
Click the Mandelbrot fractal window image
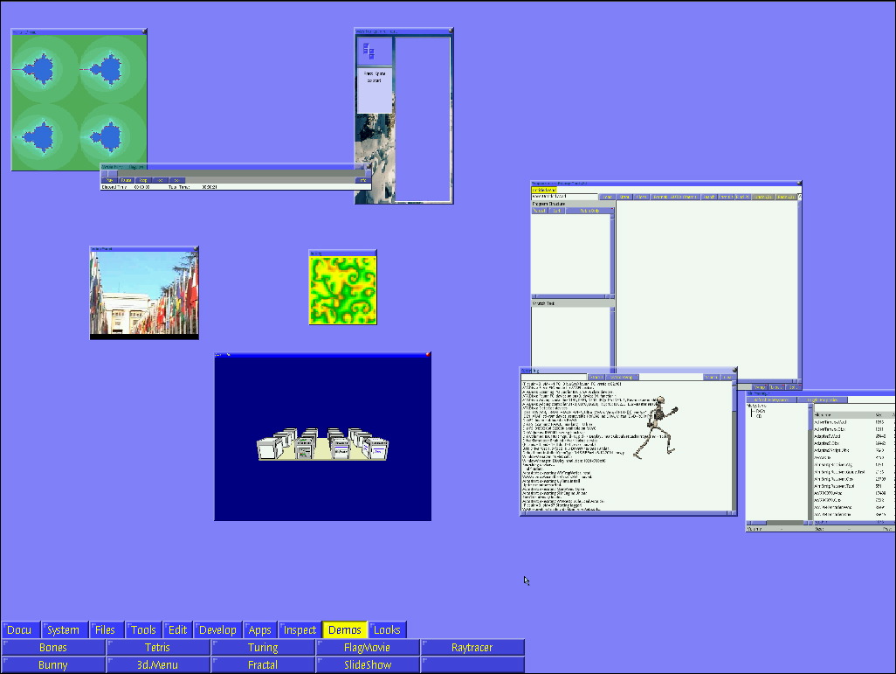tap(79, 102)
